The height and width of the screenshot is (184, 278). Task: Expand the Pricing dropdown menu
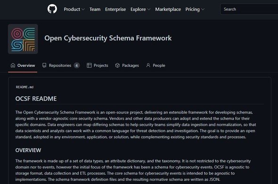click(x=195, y=9)
